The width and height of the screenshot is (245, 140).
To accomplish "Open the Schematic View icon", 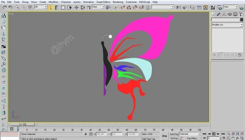I will 205,8.
